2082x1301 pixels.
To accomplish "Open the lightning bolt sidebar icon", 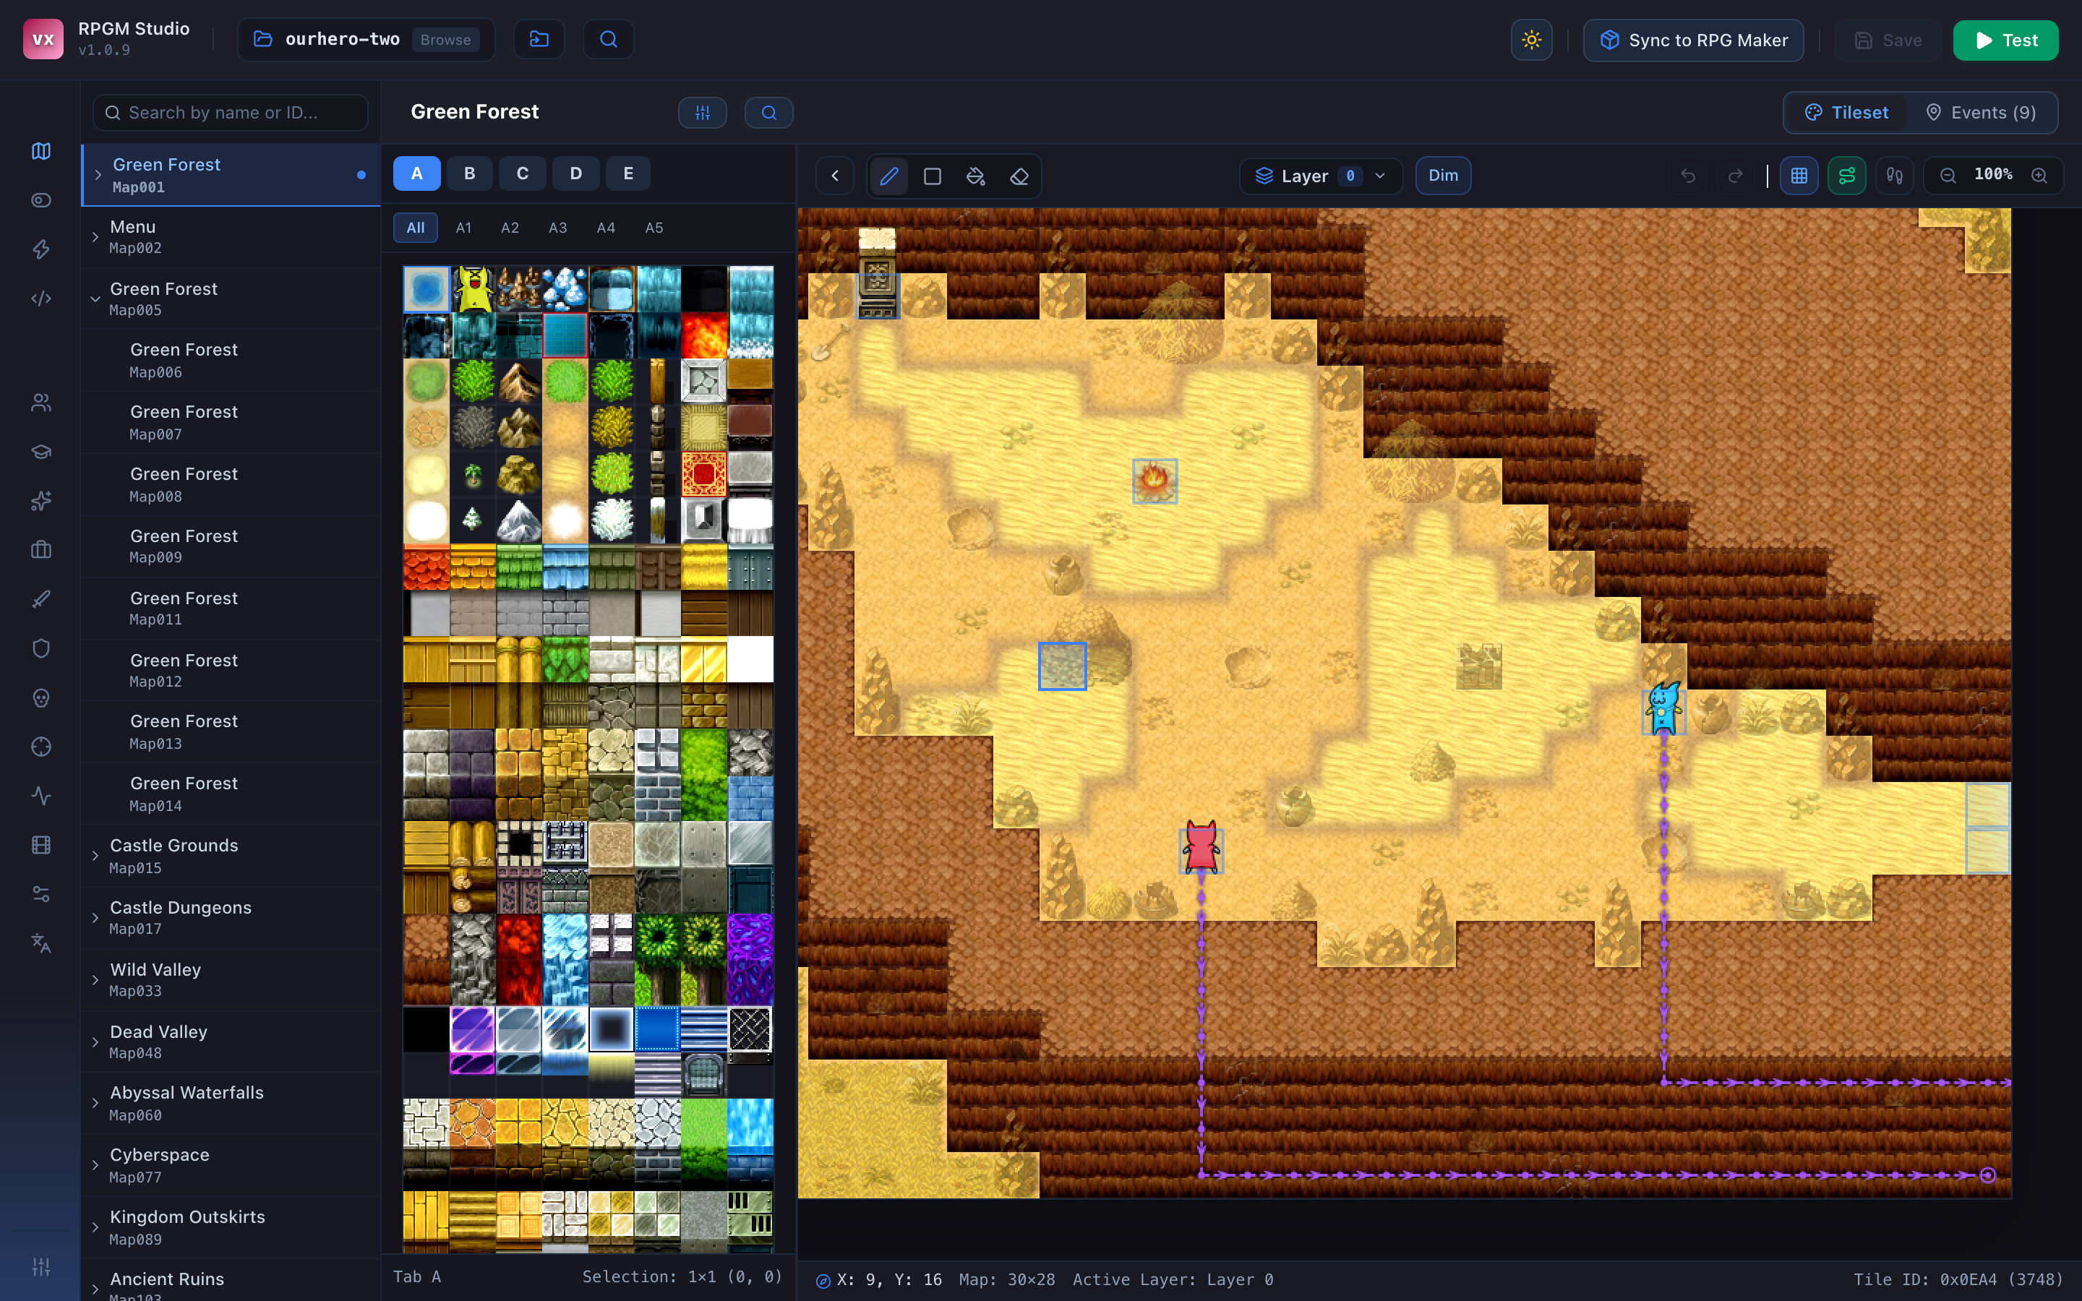I will (41, 249).
